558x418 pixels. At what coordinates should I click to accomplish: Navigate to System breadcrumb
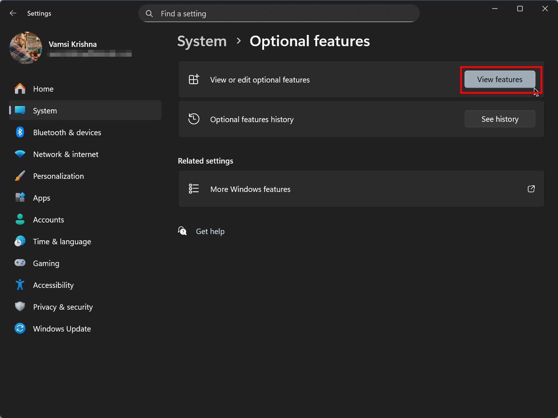[202, 41]
